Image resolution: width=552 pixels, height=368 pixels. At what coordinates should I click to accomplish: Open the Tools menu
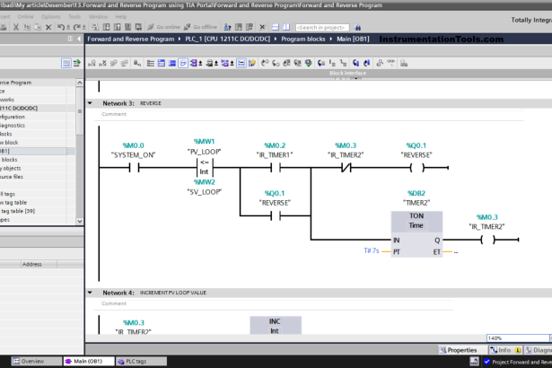pyautogui.click(x=74, y=16)
